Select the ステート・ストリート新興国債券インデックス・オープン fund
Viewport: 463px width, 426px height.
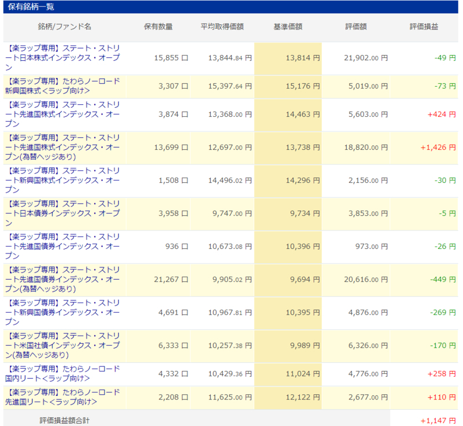coord(64,313)
